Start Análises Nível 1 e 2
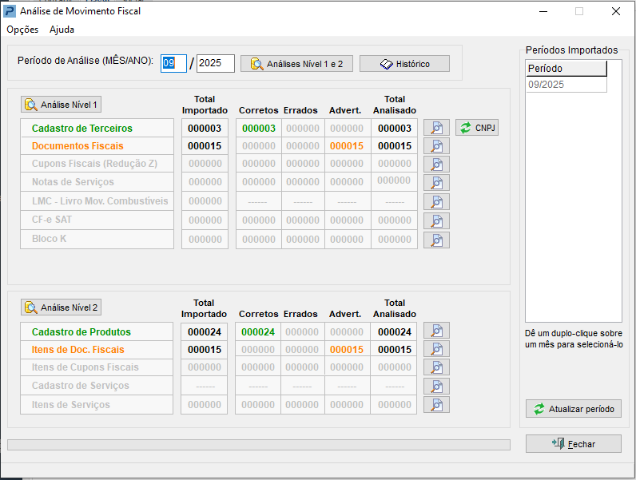Viewport: 636px width, 480px height. (x=296, y=64)
